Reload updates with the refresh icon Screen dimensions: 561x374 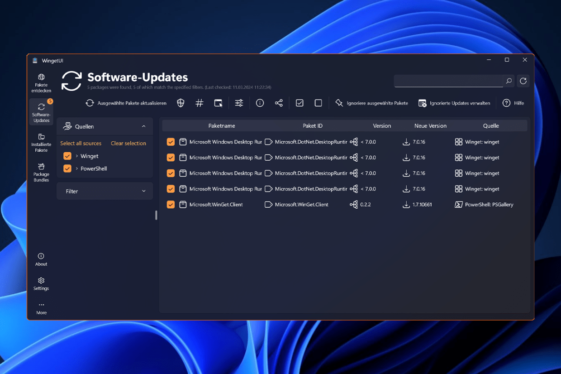[523, 81]
